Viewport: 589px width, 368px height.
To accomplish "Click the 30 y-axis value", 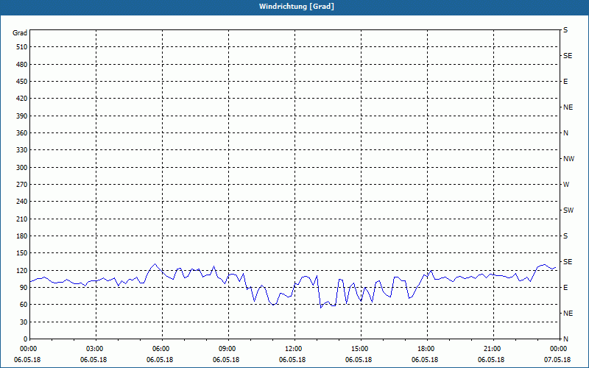I will (24, 322).
